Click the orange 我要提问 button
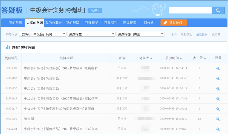 click(174, 23)
